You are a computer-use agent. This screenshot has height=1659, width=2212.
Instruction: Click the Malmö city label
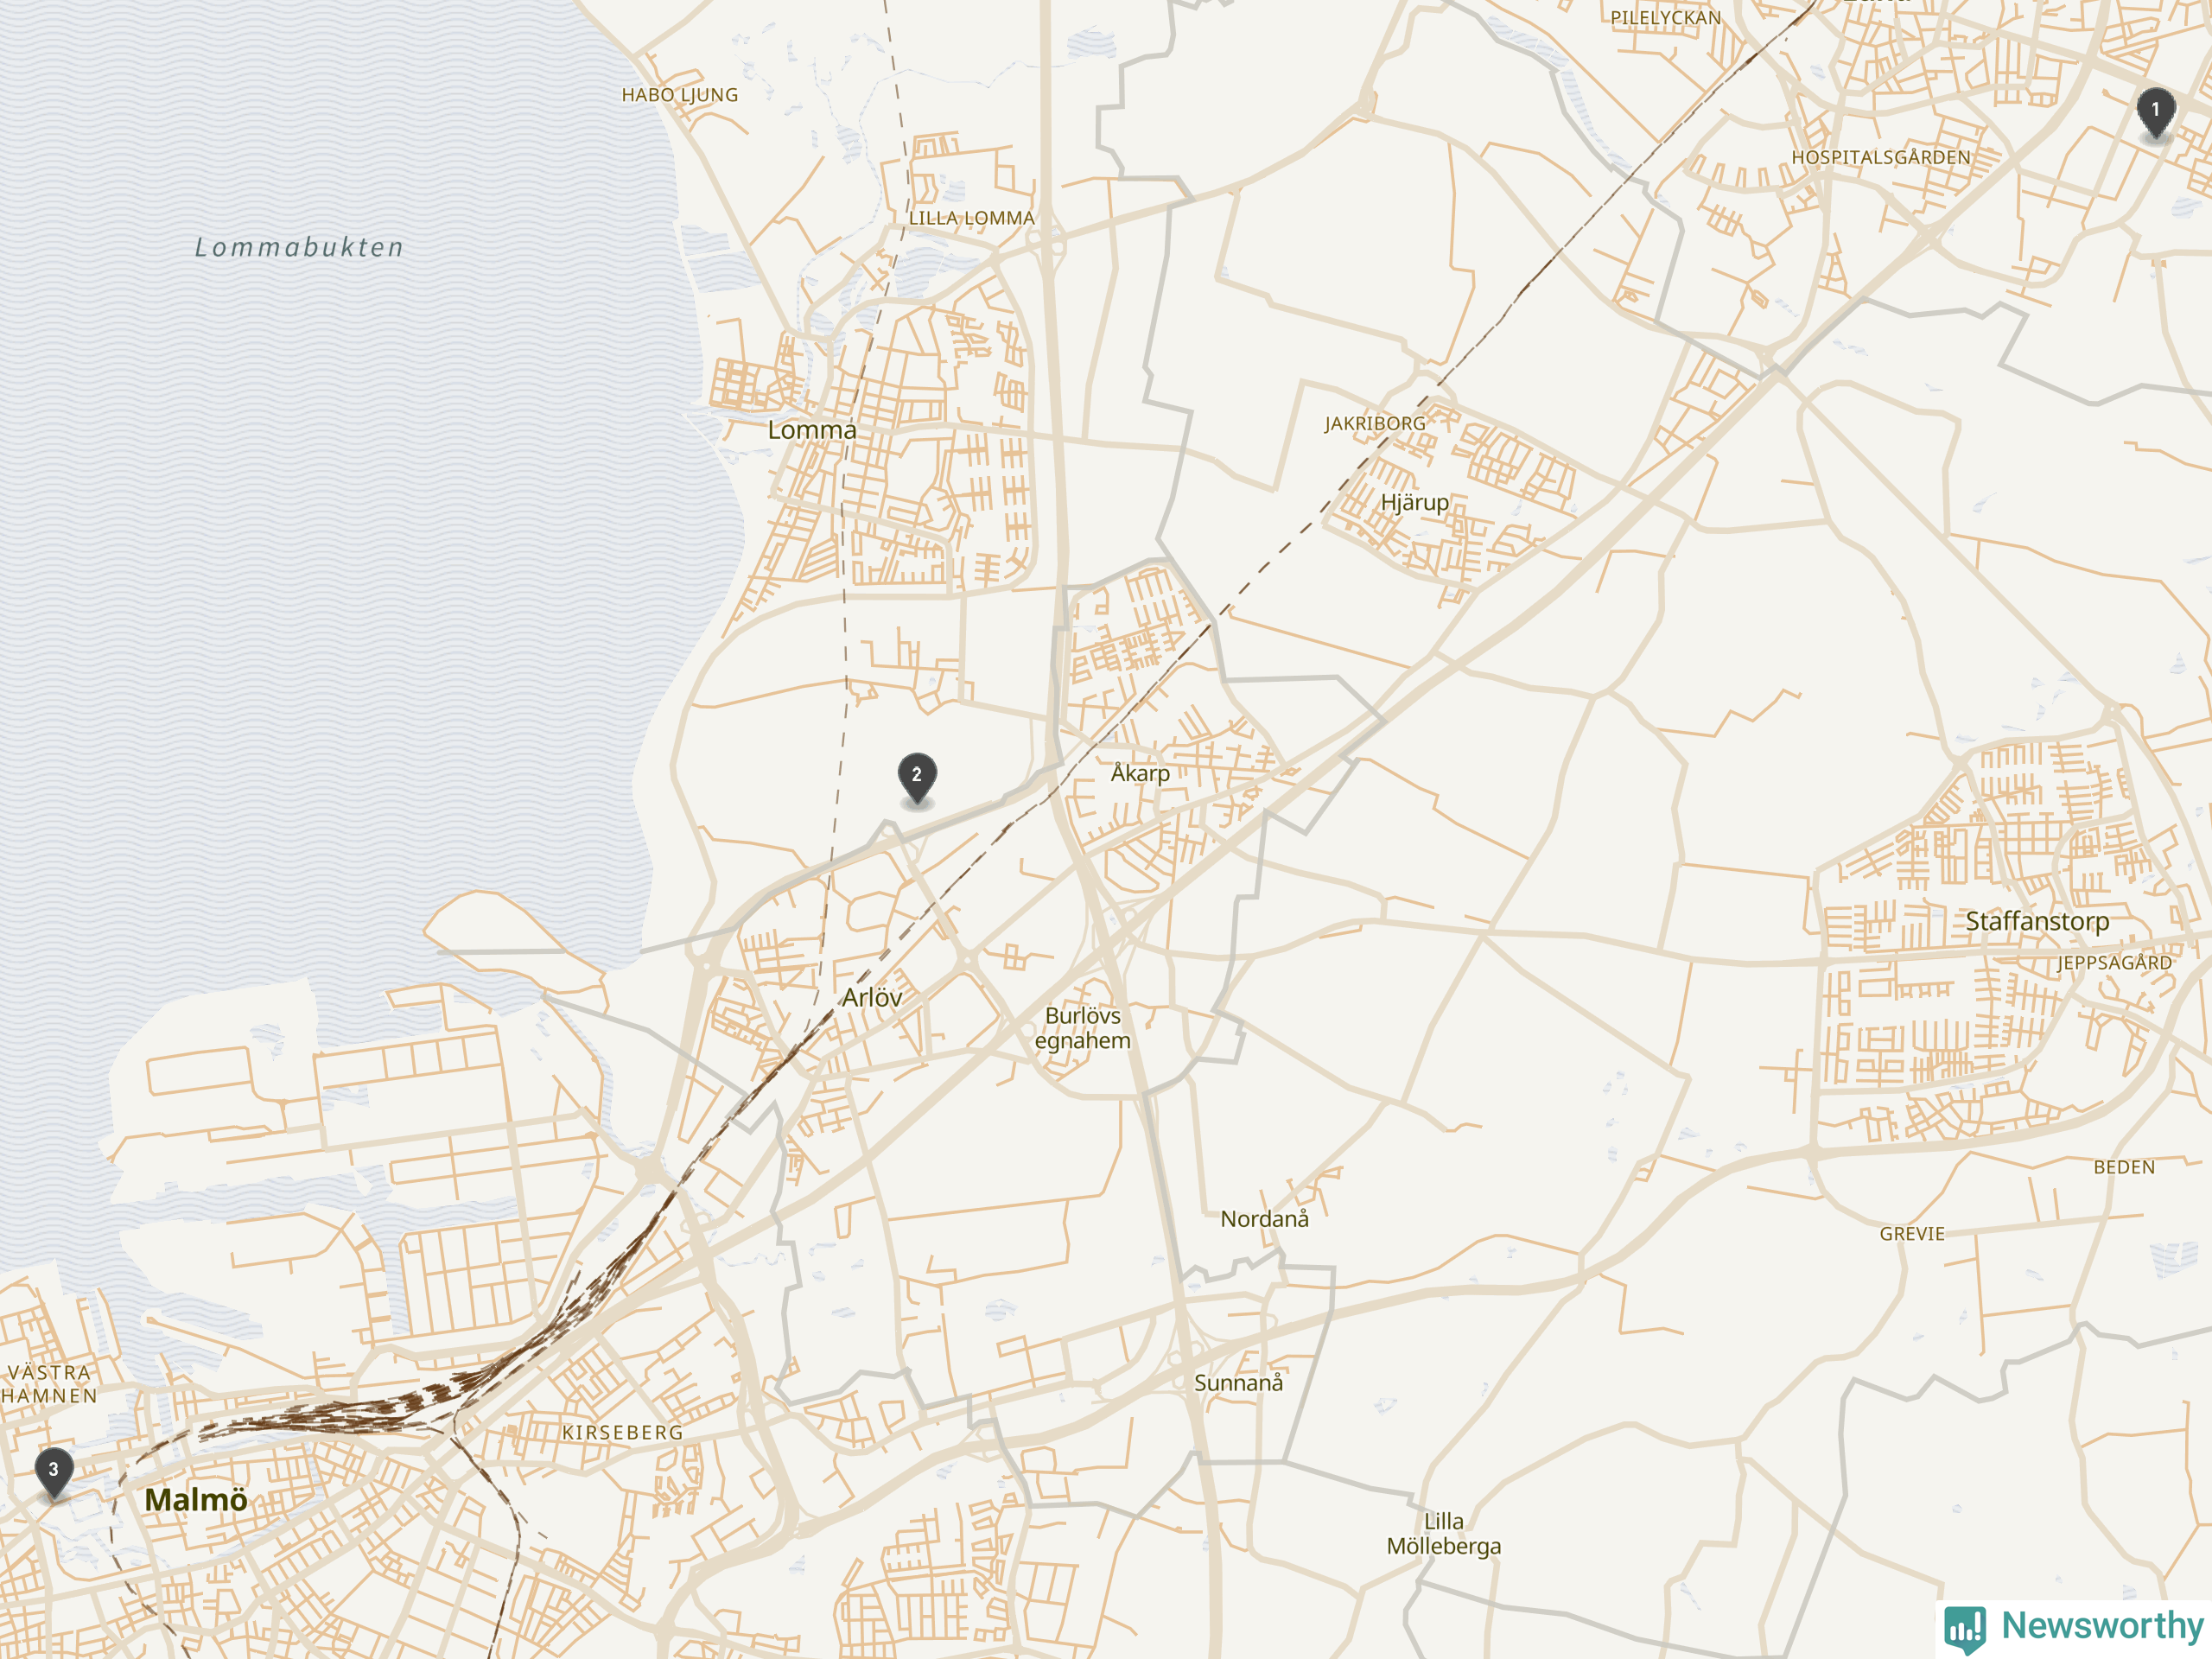pyautogui.click(x=196, y=1500)
